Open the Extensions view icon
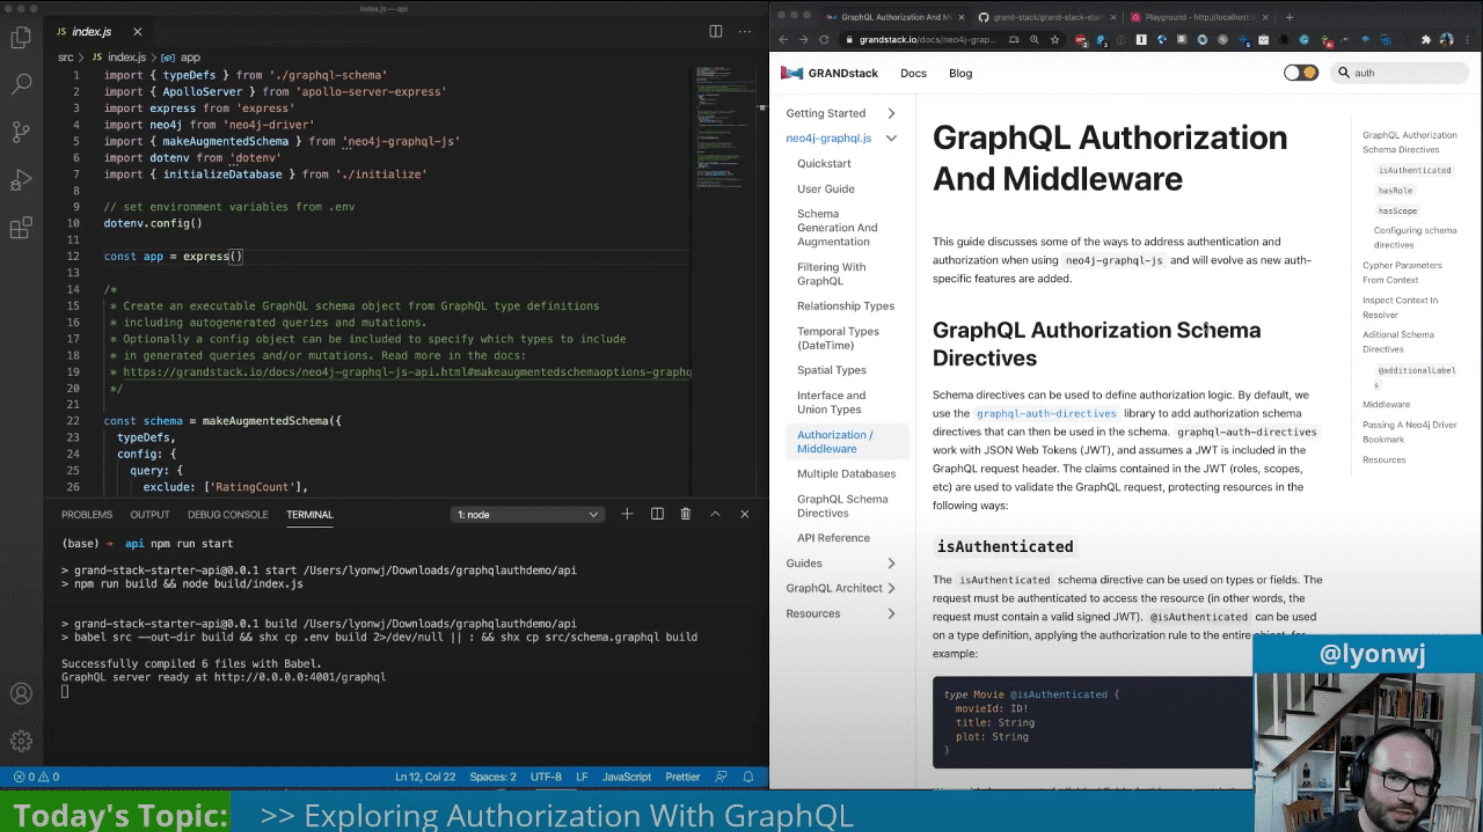 (x=21, y=228)
